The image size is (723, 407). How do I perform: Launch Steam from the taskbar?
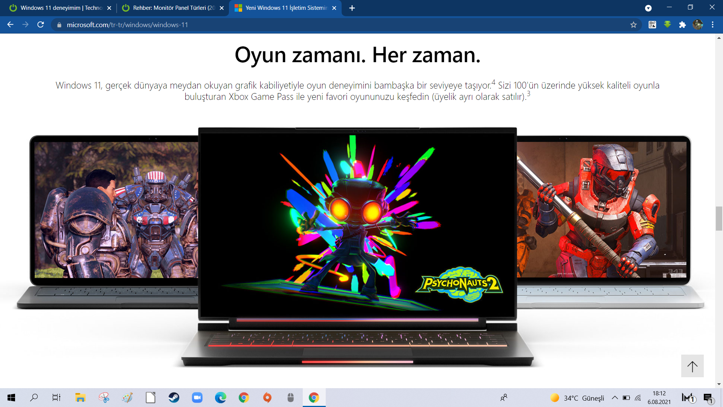[x=174, y=398]
